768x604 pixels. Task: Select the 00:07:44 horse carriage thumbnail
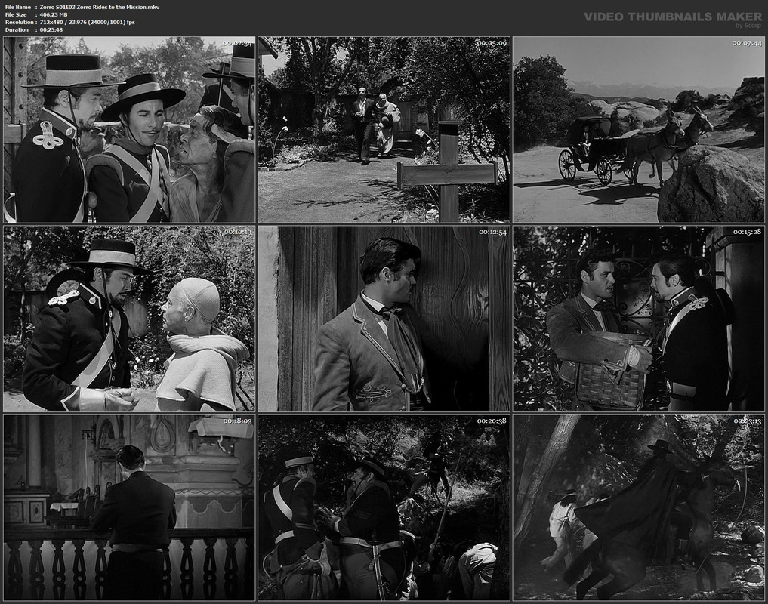tap(639, 130)
